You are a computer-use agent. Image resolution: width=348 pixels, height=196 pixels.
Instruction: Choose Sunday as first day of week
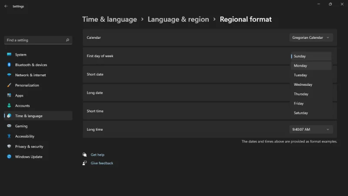pos(311,56)
